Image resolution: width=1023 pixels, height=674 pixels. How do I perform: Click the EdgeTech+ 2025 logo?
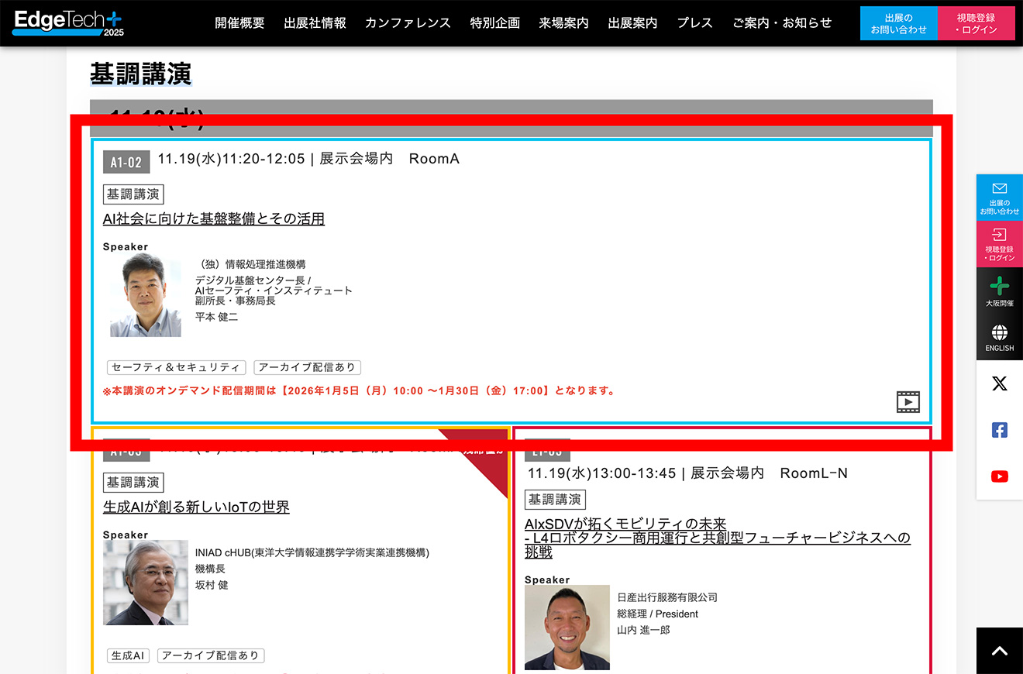[68, 23]
